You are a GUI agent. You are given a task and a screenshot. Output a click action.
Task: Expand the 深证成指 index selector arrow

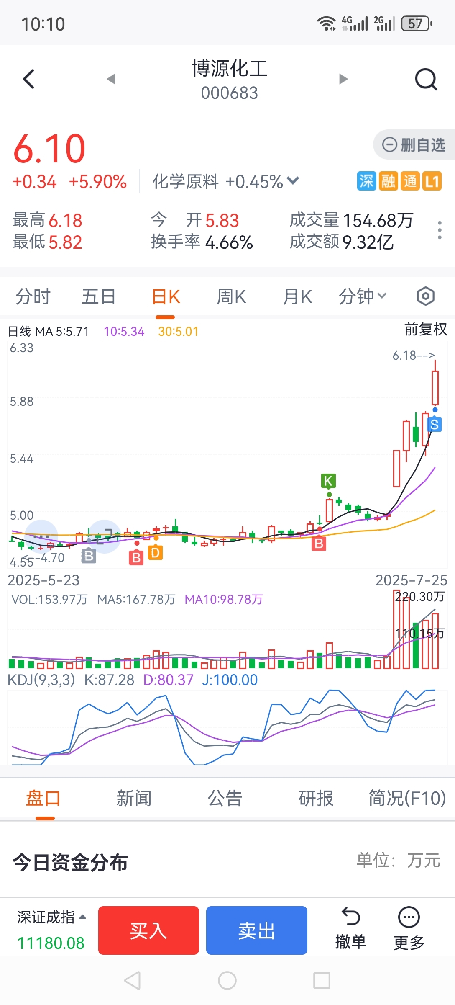pos(83,917)
